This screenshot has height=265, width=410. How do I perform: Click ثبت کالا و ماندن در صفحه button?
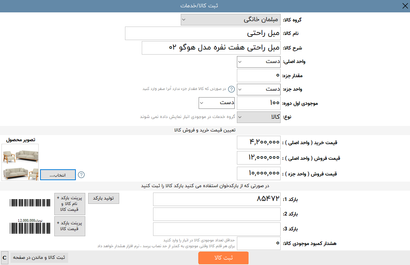pos(39,258)
